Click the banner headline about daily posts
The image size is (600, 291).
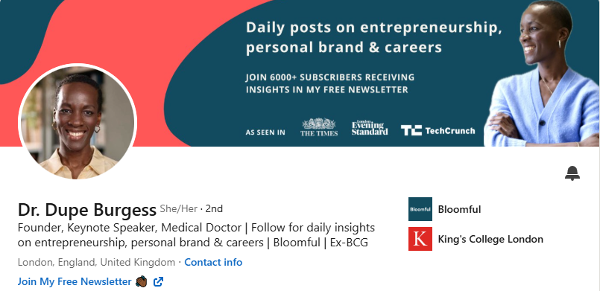(x=374, y=37)
